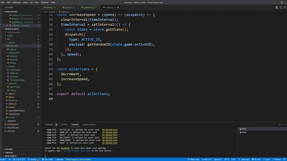
Task: Click errors and warnings count in status bar
Action: [19, 159]
